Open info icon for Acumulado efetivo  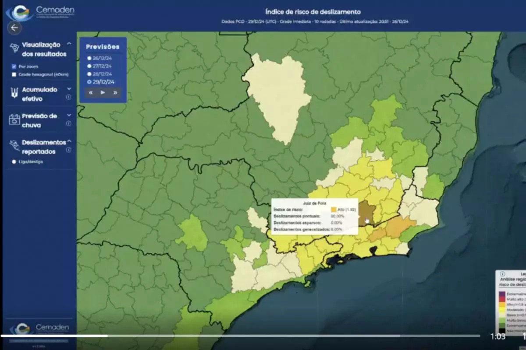click(x=68, y=98)
